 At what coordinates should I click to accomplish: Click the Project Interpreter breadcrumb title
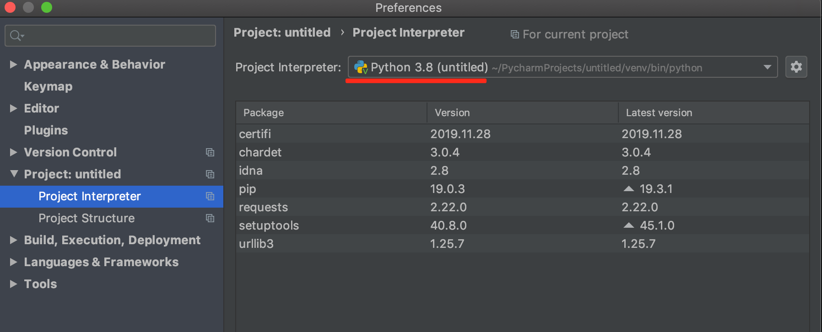408,32
